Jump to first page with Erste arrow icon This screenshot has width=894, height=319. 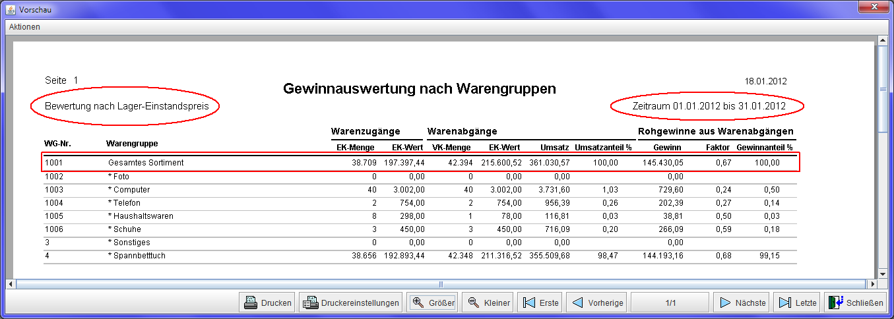[528, 303]
